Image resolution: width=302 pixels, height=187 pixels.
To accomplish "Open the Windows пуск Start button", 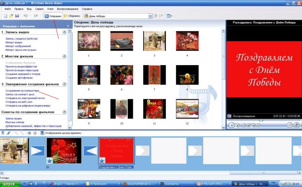I will point(10,184).
